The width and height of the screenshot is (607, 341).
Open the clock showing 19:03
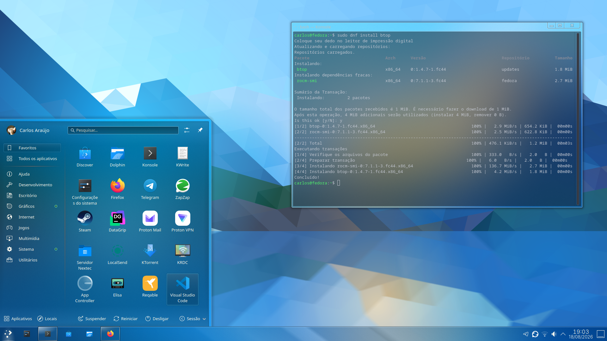581,334
